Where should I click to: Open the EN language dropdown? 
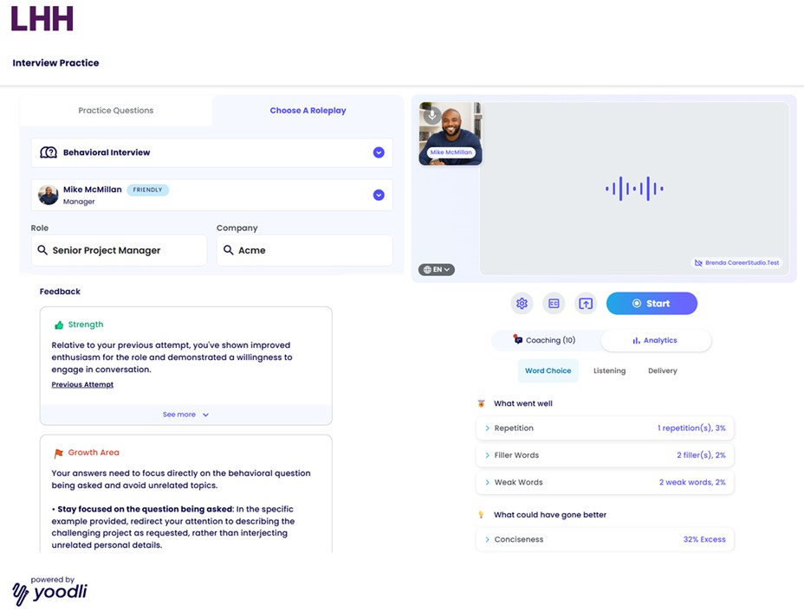437,270
